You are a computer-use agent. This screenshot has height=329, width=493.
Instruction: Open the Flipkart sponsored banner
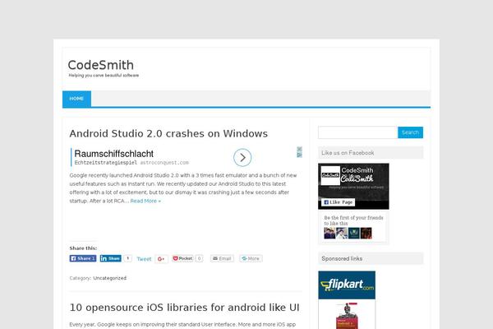347,285
